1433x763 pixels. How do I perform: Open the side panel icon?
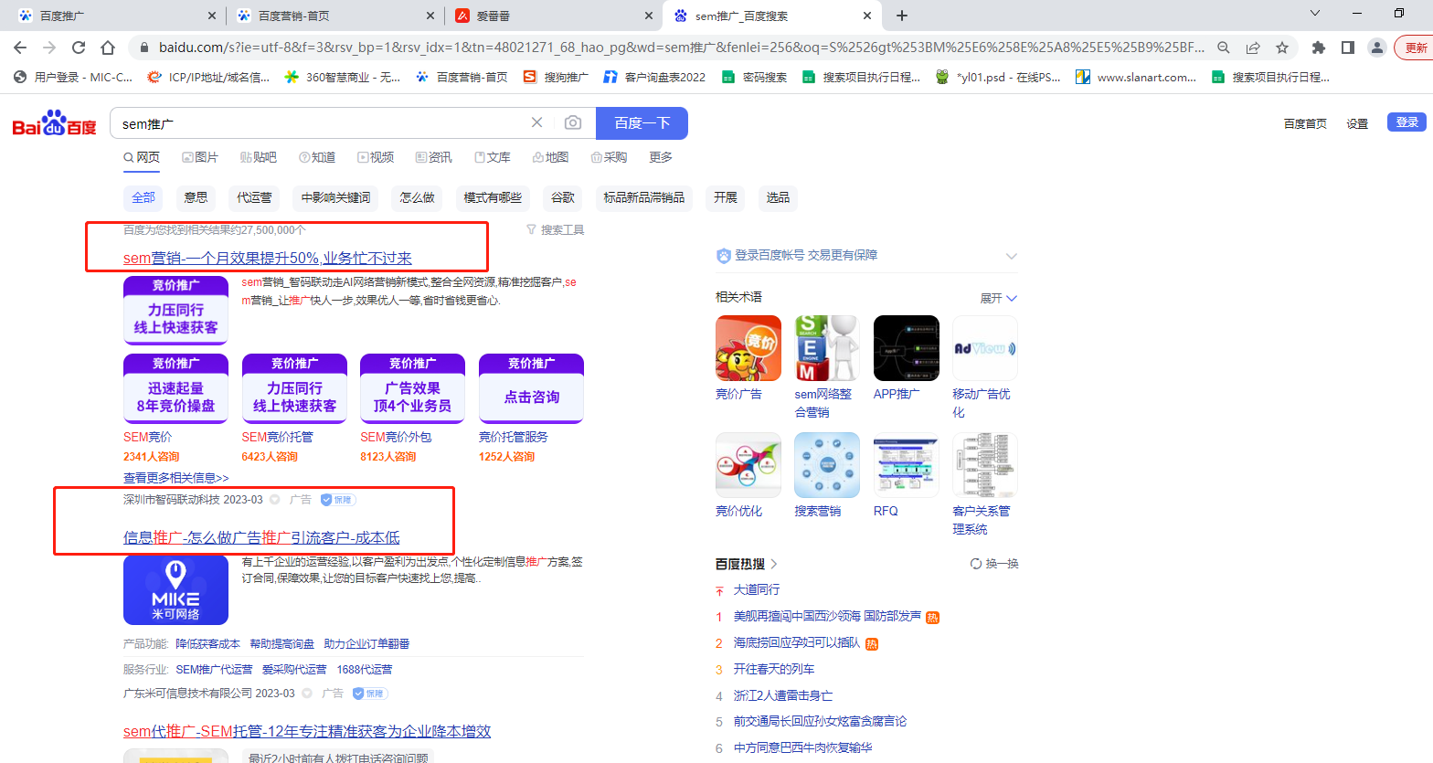point(1347,48)
